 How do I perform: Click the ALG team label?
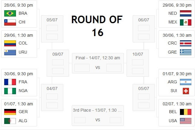(23, 121)
